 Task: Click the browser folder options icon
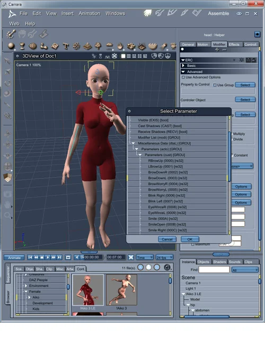point(167,268)
